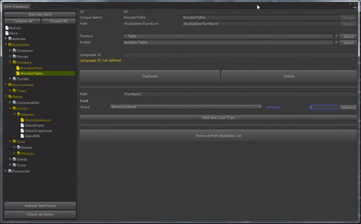Collapse the Buildables tree folder
This screenshot has width=361, height=224.
coord(6,45)
